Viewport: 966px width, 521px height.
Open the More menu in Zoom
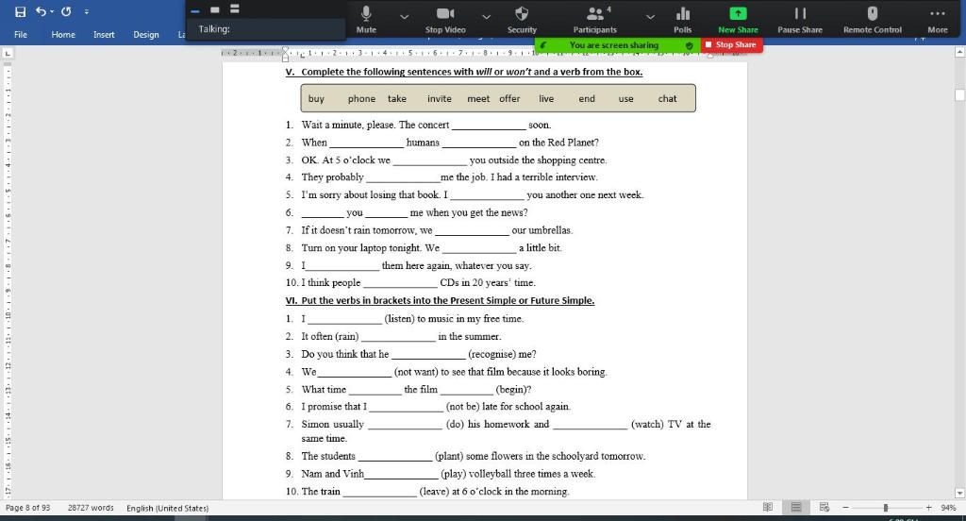tap(938, 19)
